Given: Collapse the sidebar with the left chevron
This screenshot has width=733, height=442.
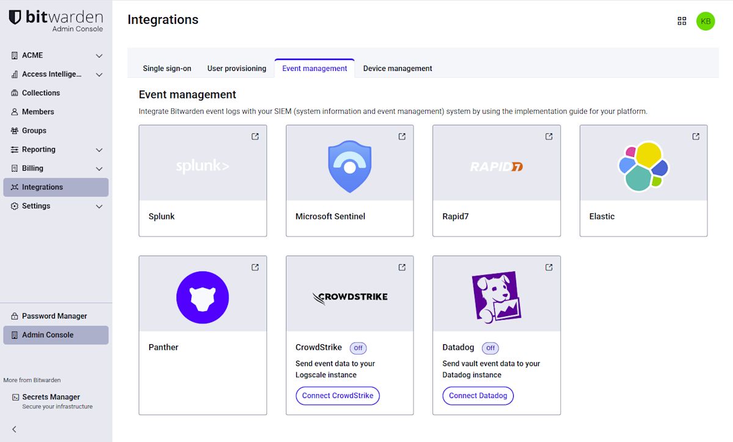Looking at the screenshot, I should (15, 429).
